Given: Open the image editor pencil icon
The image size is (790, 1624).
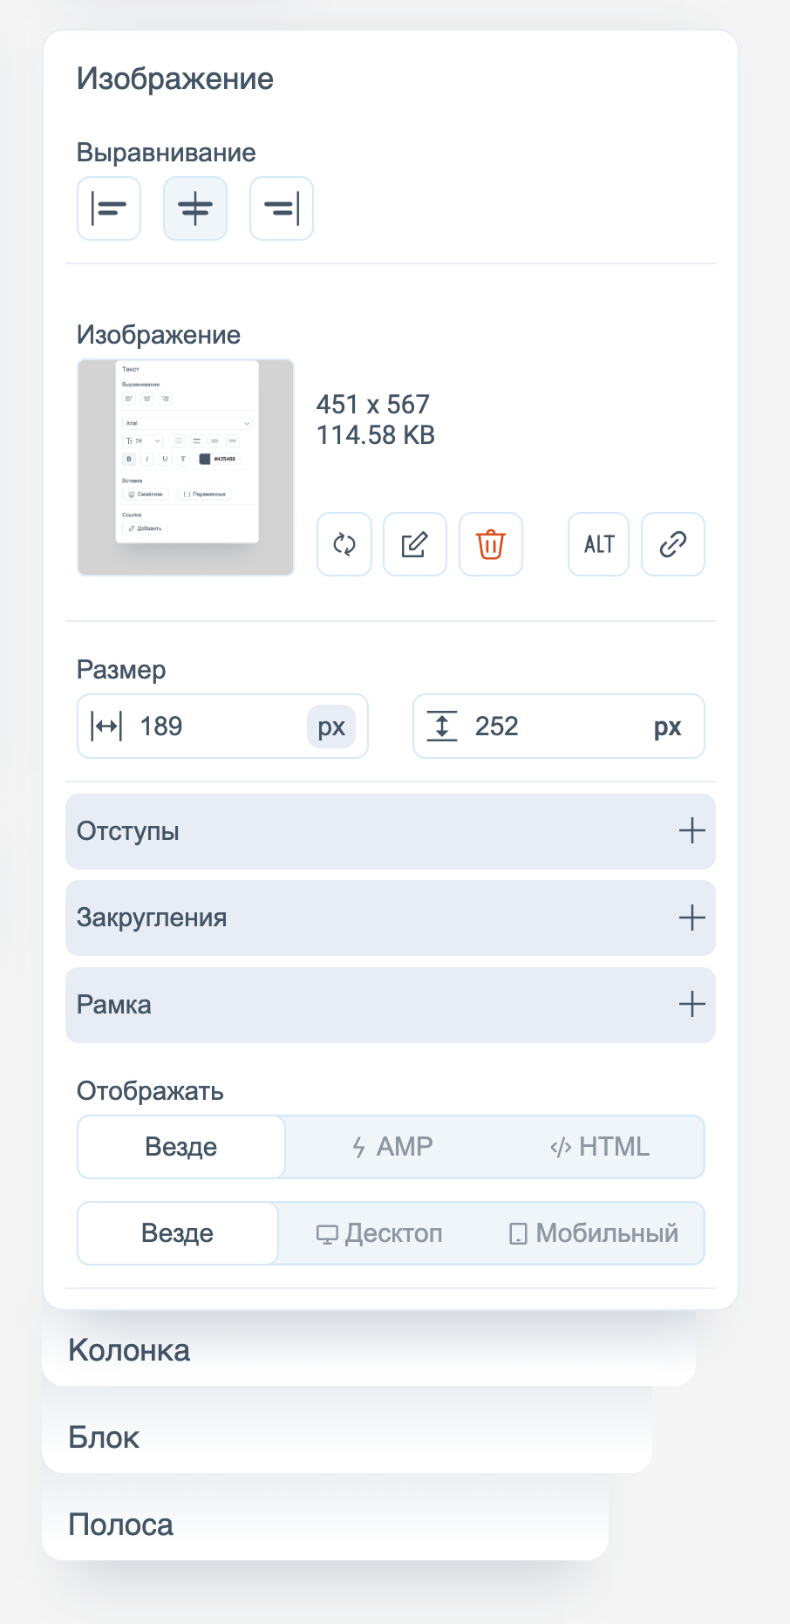Looking at the screenshot, I should (415, 544).
